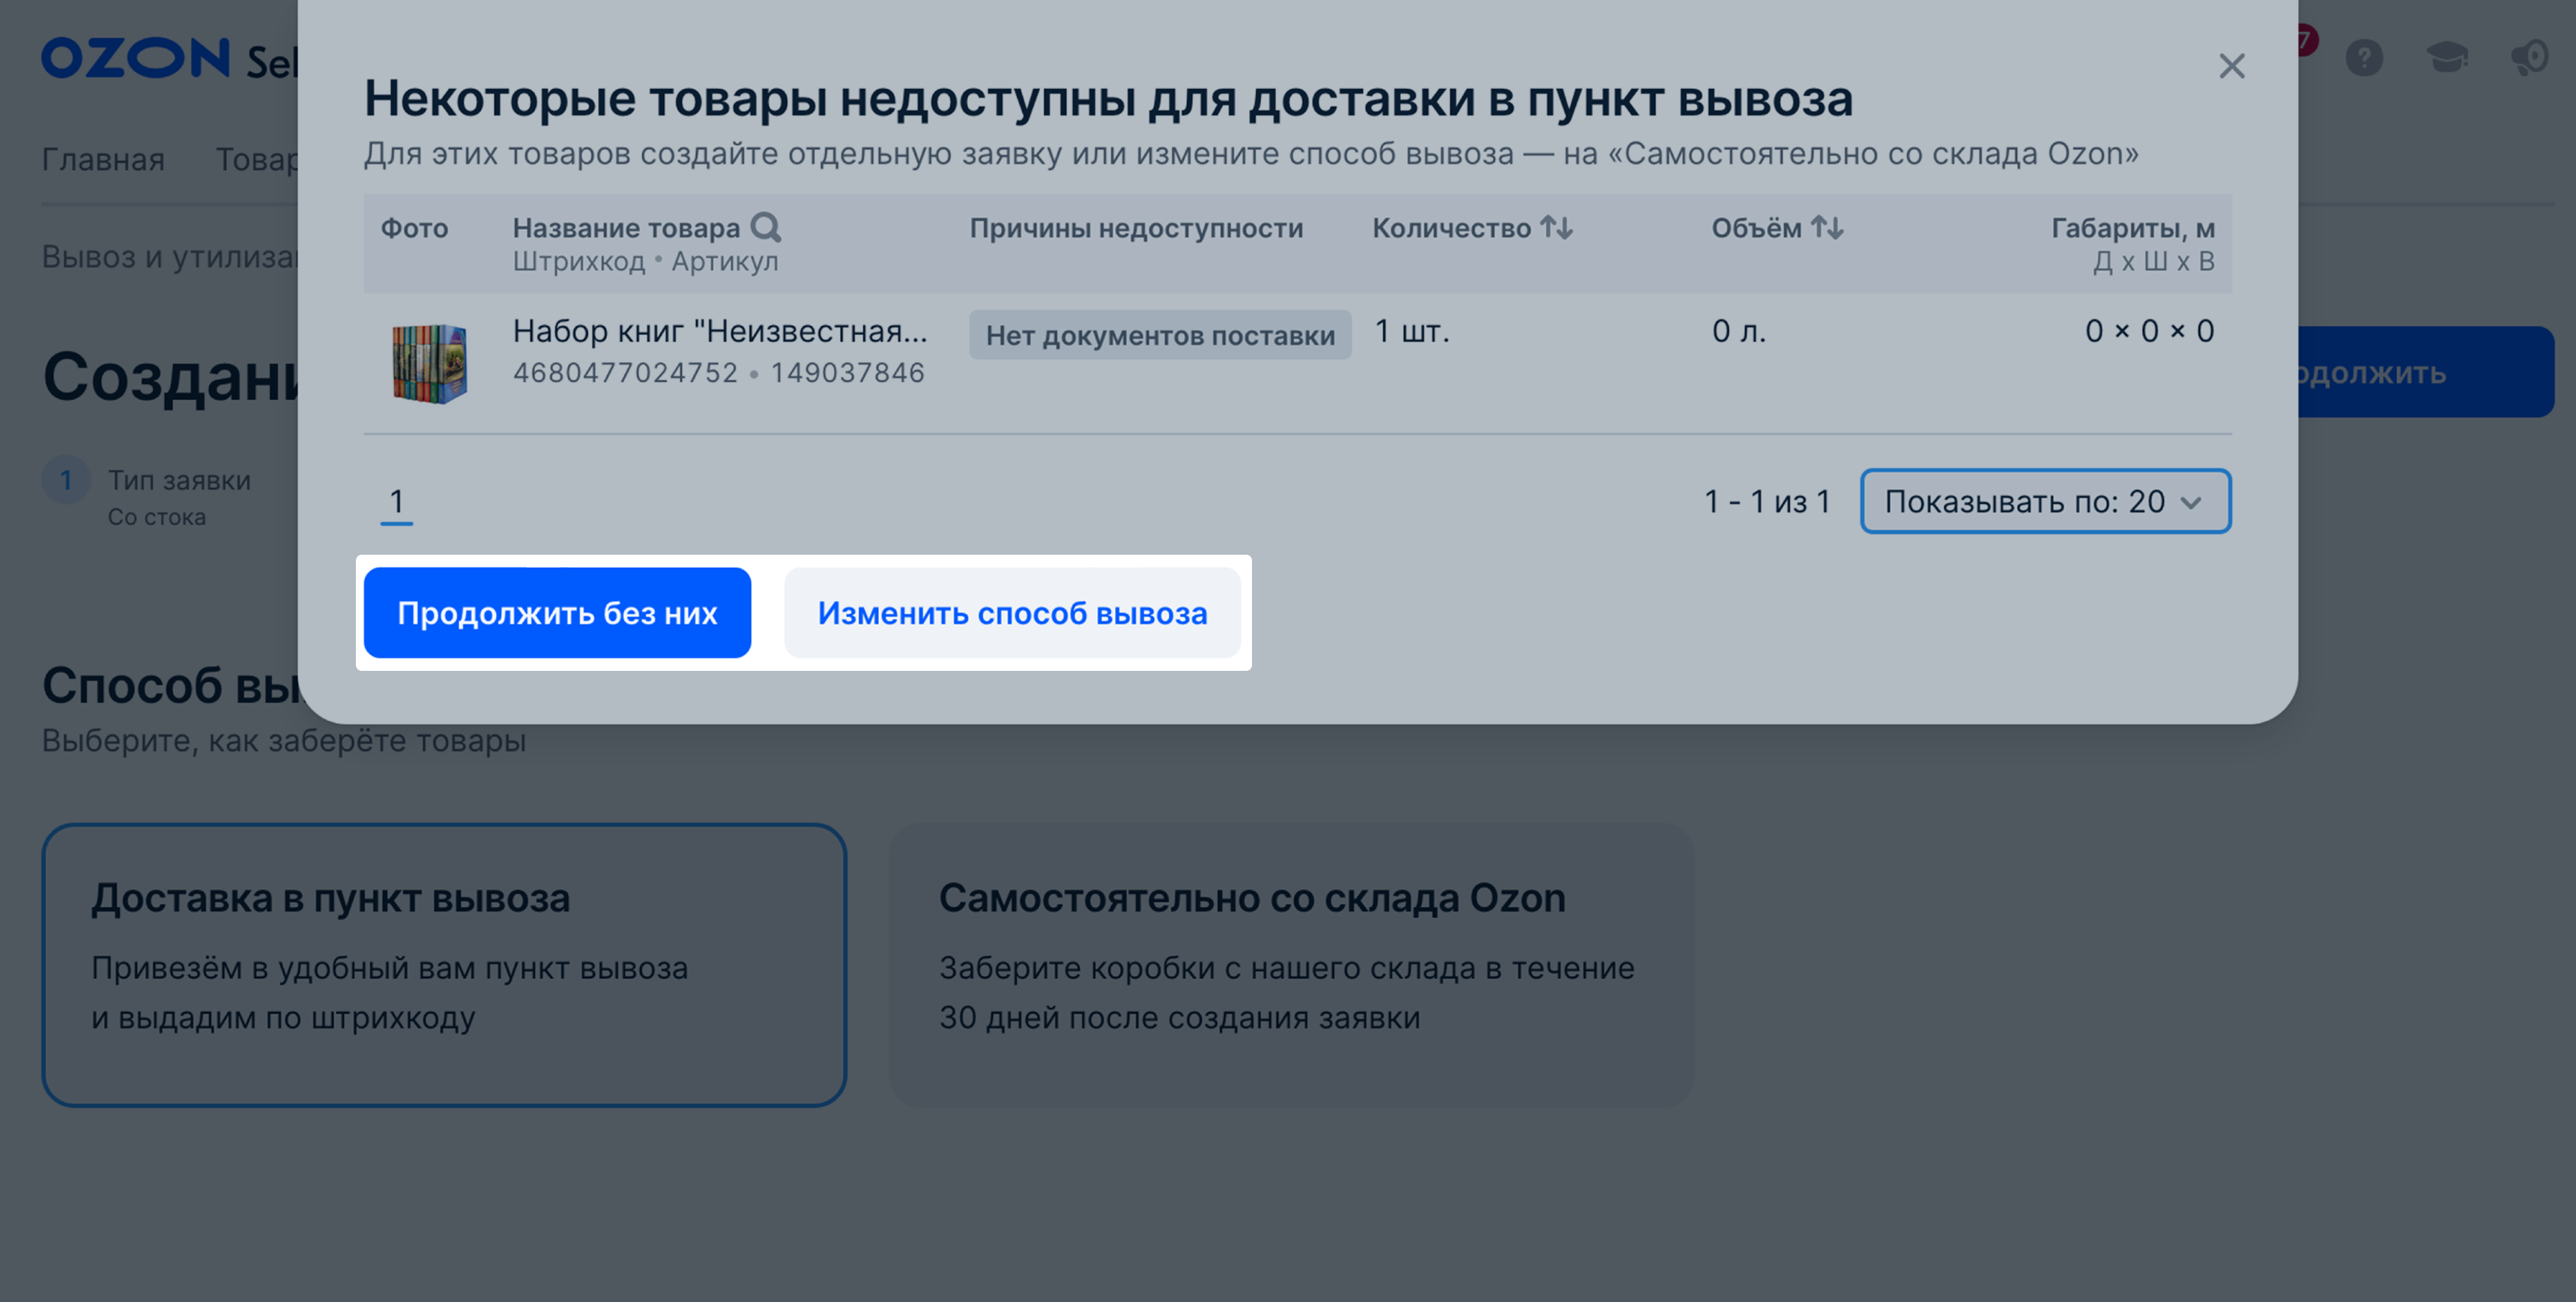Click the search icon next to Название товара
Image resolution: width=2576 pixels, height=1302 pixels.
pyautogui.click(x=765, y=227)
